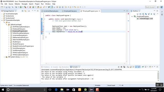Open the Package Explorer View Menu triangle
The height and width of the screenshot is (92, 164).
33,11
